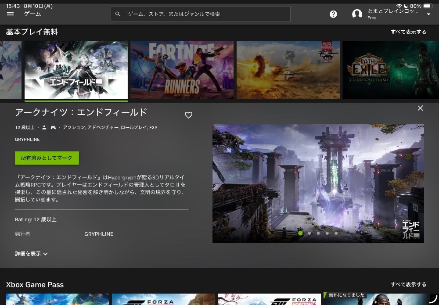Open the hamburger navigation menu
Image resolution: width=439 pixels, height=305 pixels.
click(11, 14)
